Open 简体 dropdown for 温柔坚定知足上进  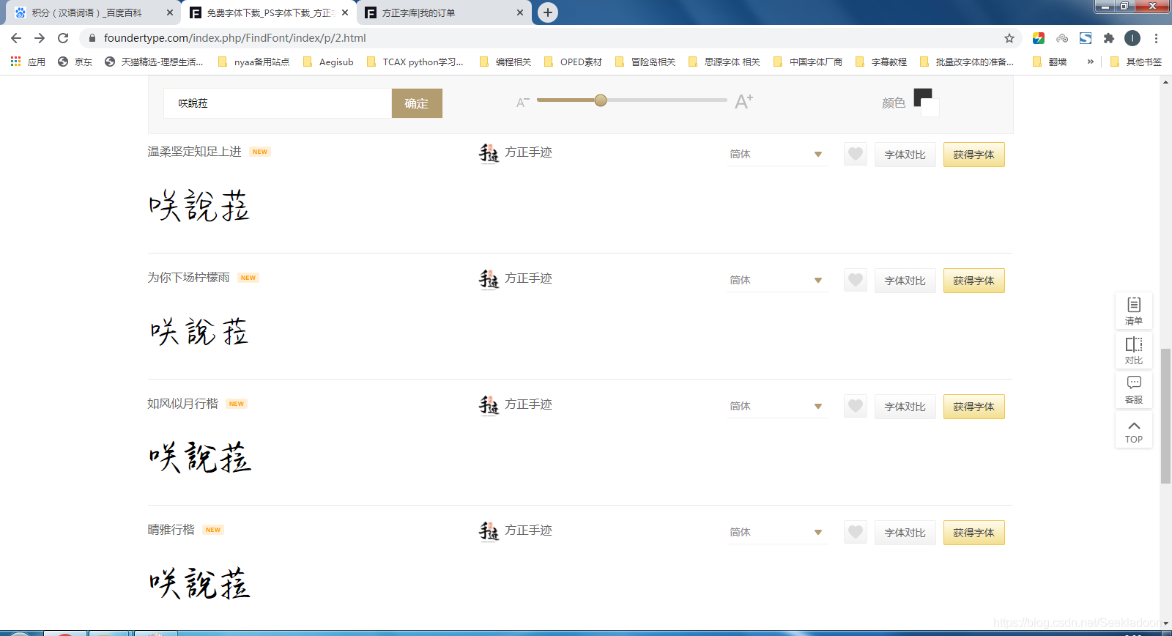[777, 155]
